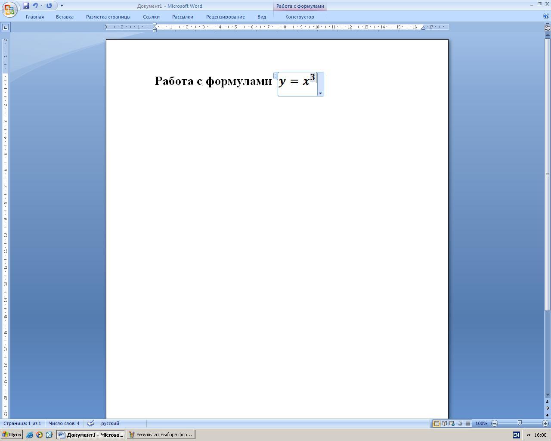Switch to the Вид tab
This screenshot has height=441, width=551.
pyautogui.click(x=262, y=17)
